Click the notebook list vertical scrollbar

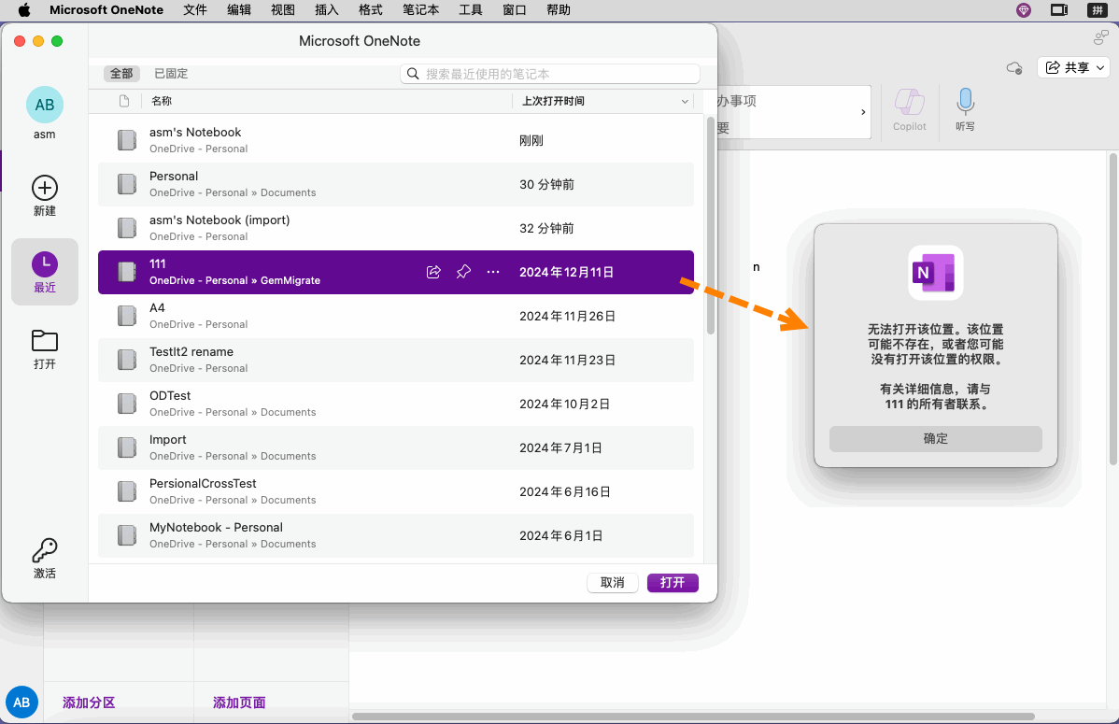711,225
